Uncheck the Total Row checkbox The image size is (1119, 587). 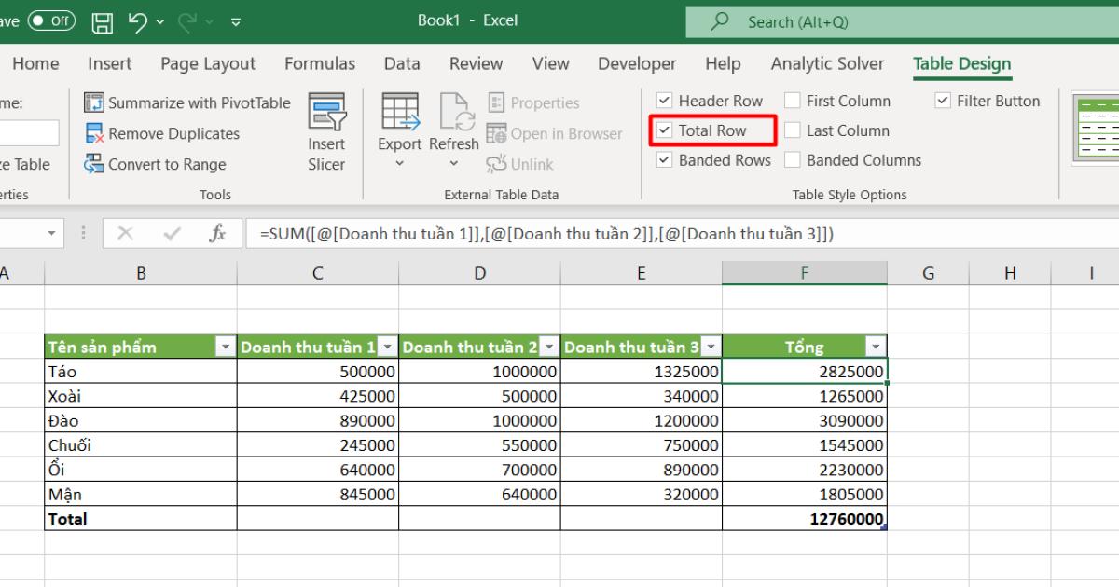click(665, 130)
